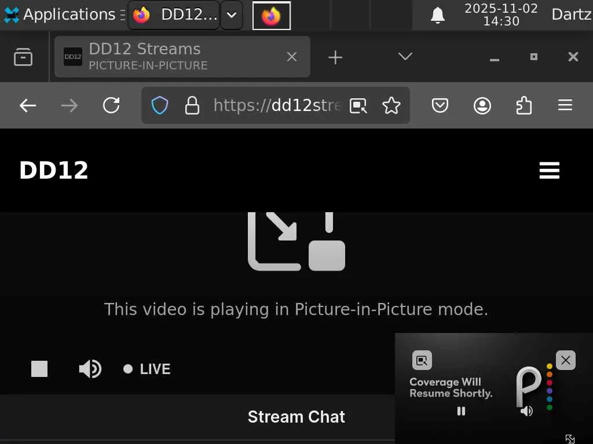Return the PiP video to the tab
Screen dimensions: 593x444
pyautogui.click(x=422, y=360)
